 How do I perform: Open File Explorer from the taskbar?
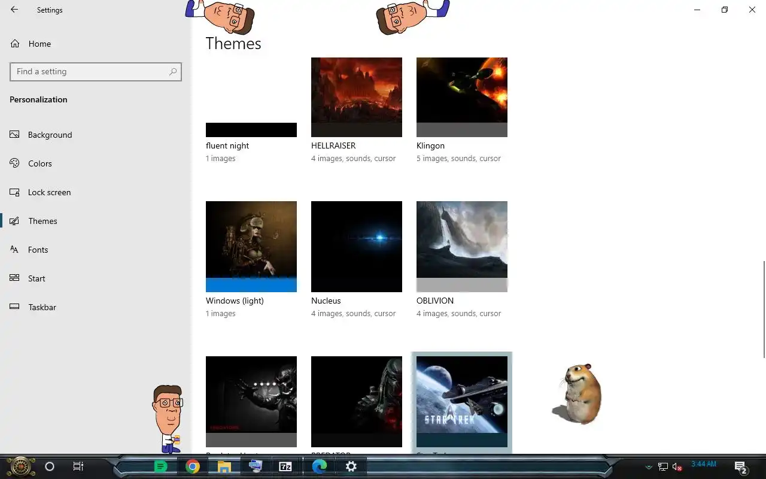pos(224,466)
